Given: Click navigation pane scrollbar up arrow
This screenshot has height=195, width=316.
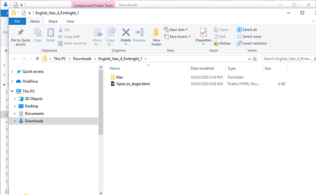Looking at the screenshot, I should pyautogui.click(x=101, y=67).
